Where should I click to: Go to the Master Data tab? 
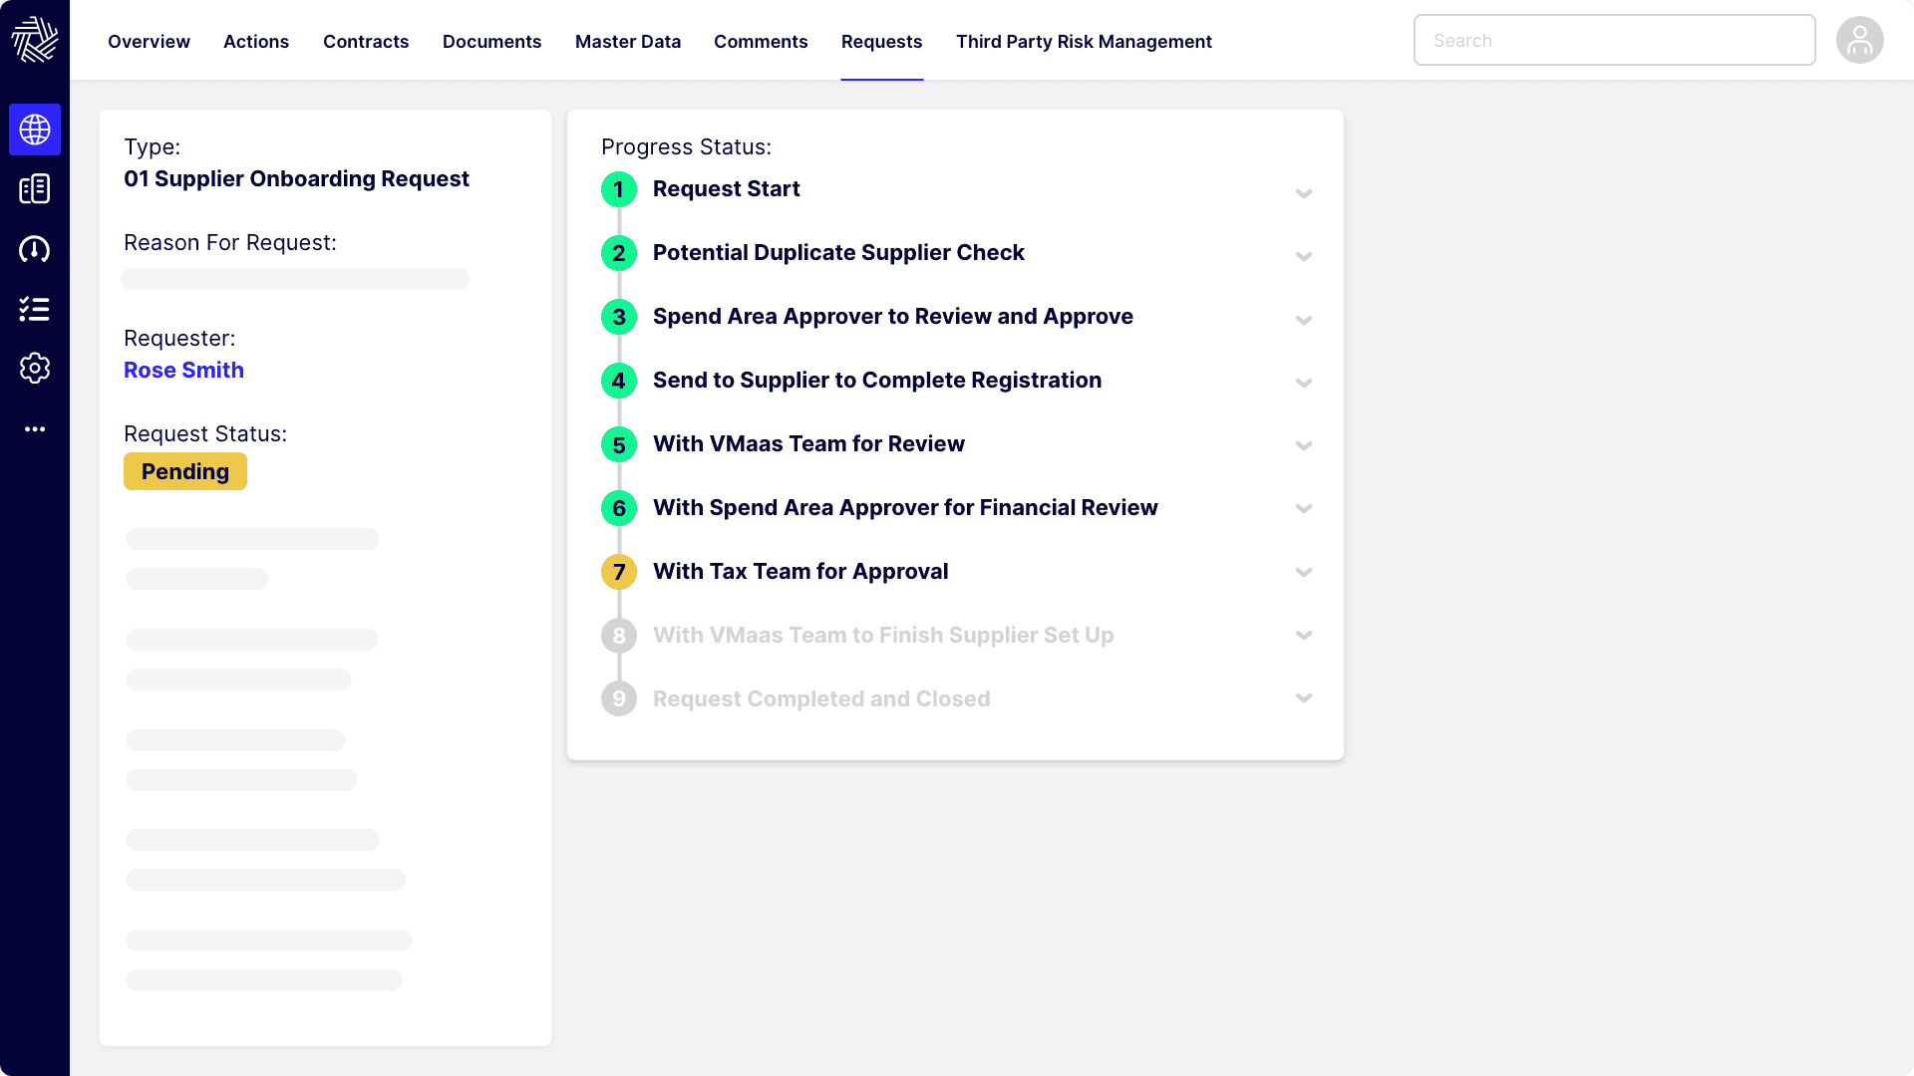click(628, 42)
